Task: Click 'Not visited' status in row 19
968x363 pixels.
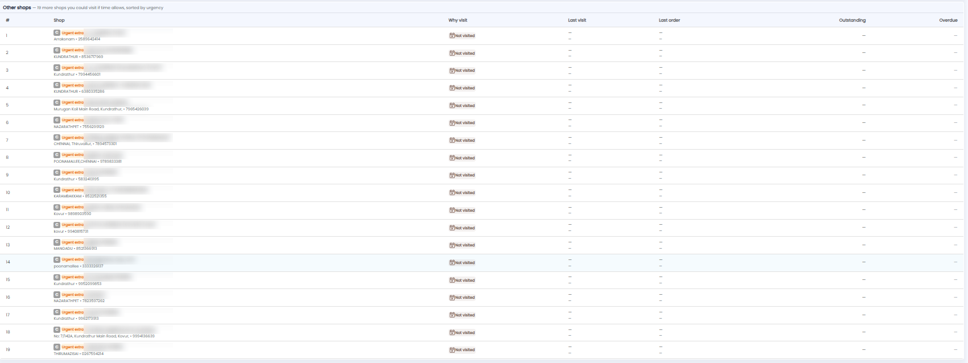Action: (x=462, y=350)
